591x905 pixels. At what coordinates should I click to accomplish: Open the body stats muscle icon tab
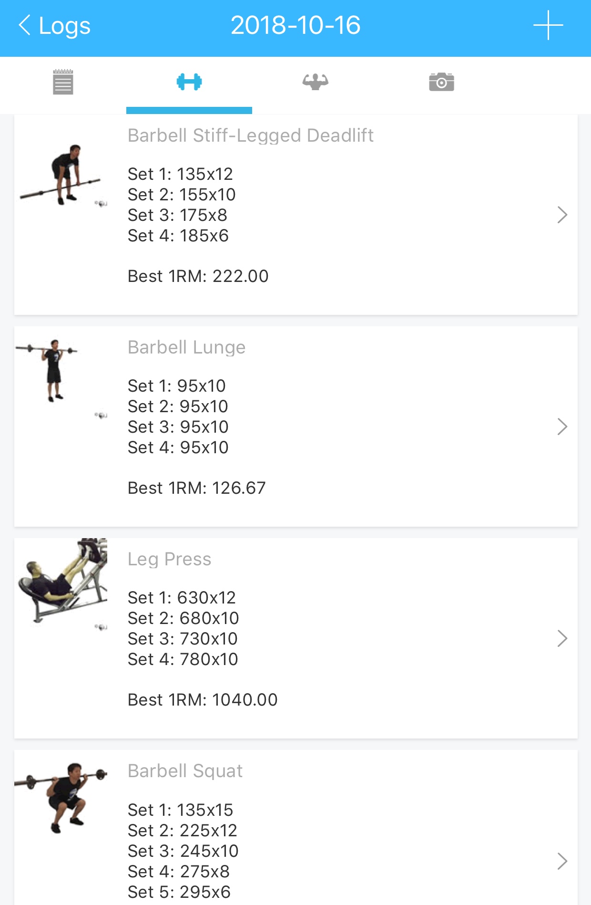[315, 82]
